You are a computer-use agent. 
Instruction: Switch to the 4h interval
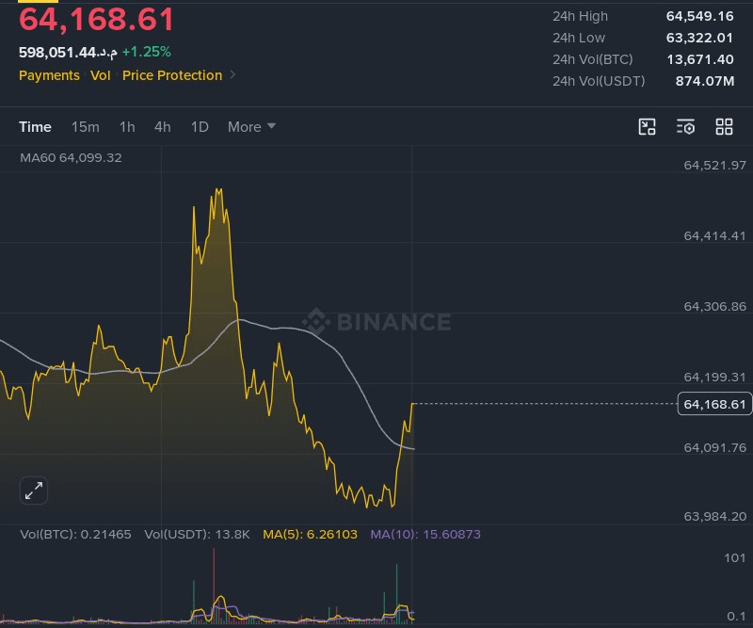[x=163, y=127]
